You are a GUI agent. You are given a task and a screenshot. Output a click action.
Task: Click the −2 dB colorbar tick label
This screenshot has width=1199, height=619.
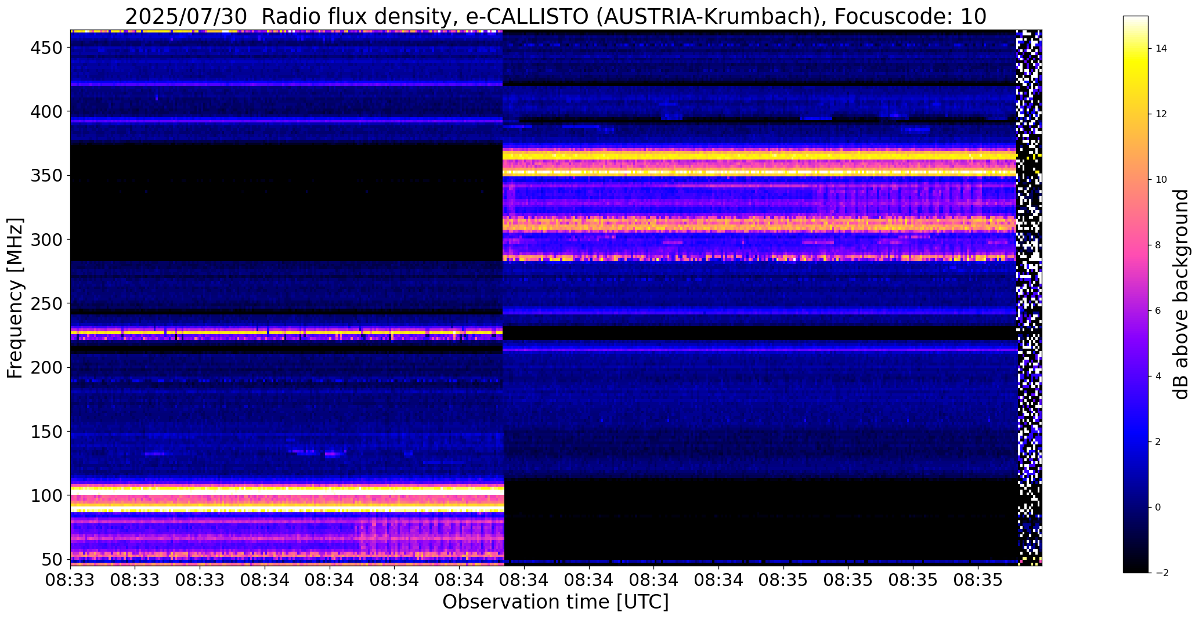1162,573
